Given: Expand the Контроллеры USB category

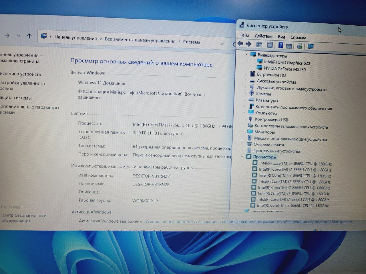Looking at the screenshot, I should [244, 119].
